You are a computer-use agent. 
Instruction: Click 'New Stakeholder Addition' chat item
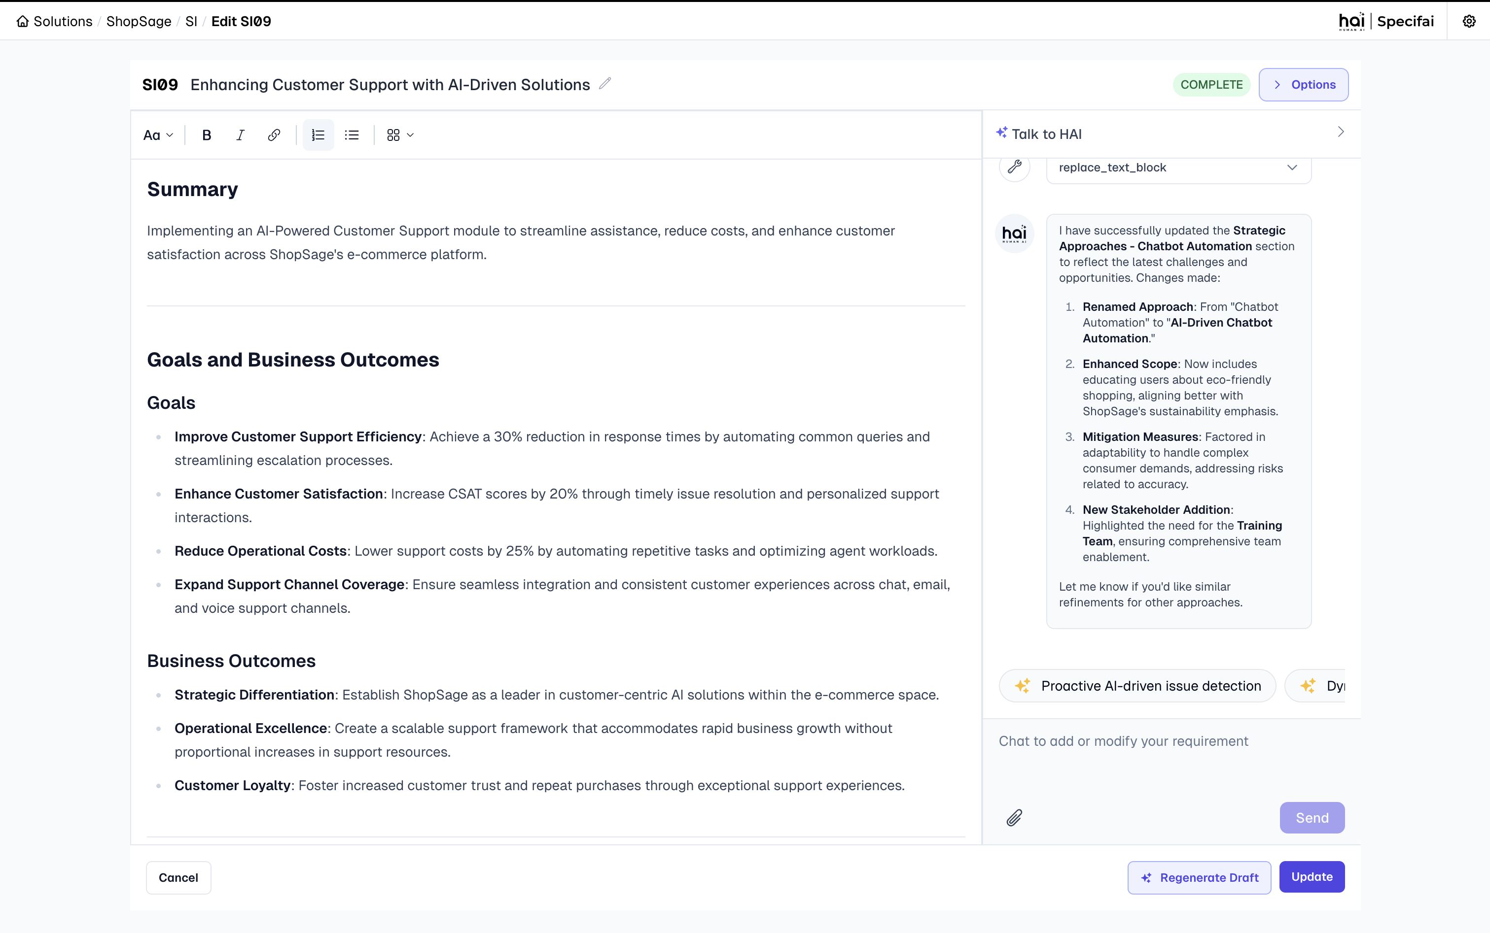(x=1157, y=510)
